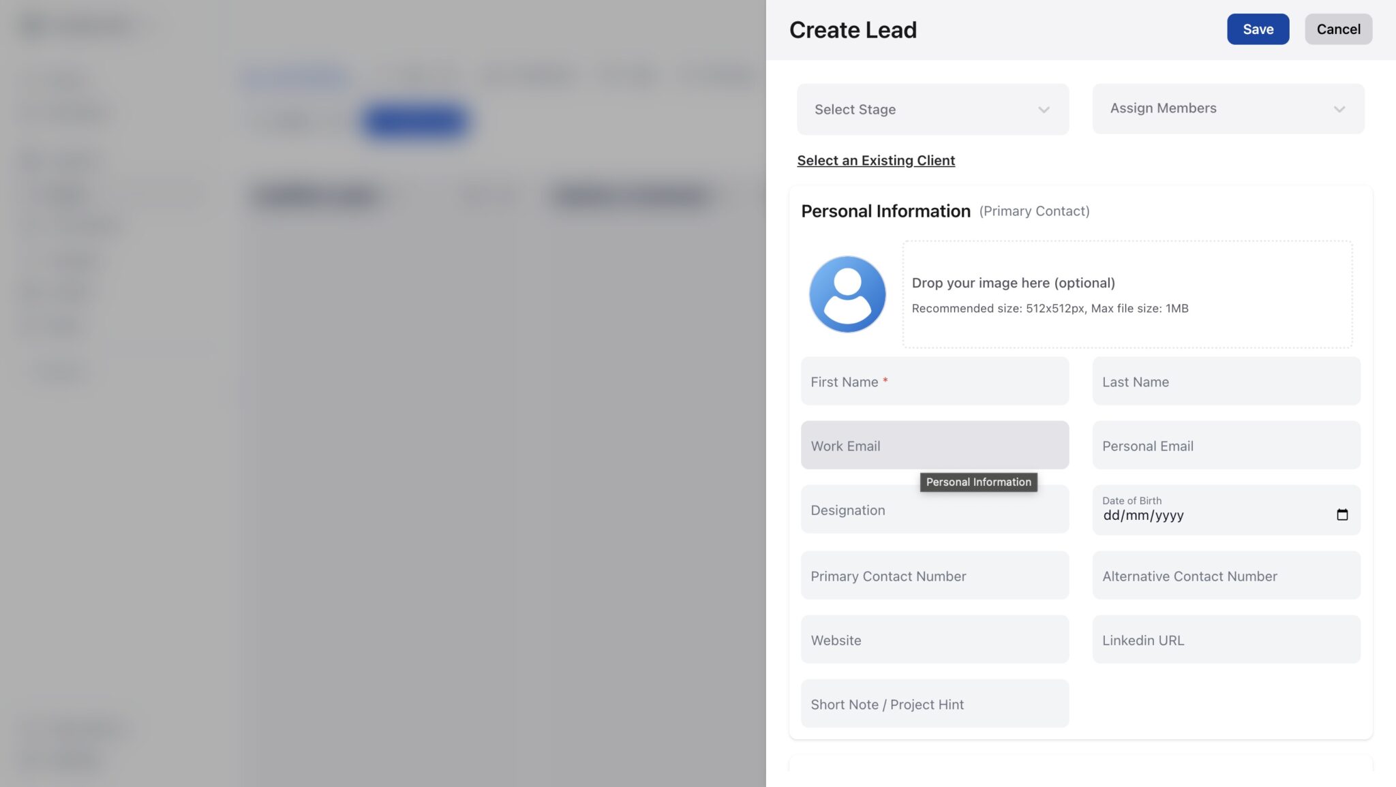Click into the Personal Email field
The width and height of the screenshot is (1396, 787).
[x=1226, y=446]
